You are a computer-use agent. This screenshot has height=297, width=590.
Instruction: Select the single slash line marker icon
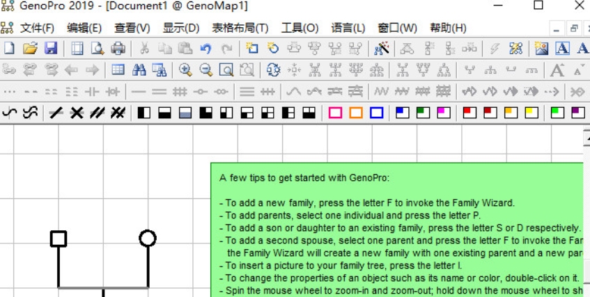click(x=56, y=113)
